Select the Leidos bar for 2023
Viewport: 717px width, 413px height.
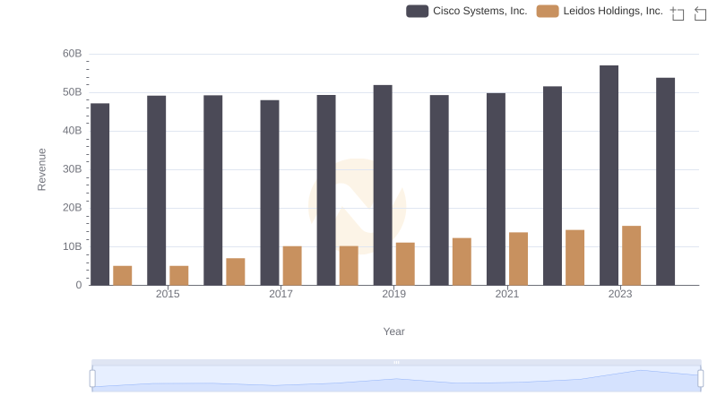[631, 255]
